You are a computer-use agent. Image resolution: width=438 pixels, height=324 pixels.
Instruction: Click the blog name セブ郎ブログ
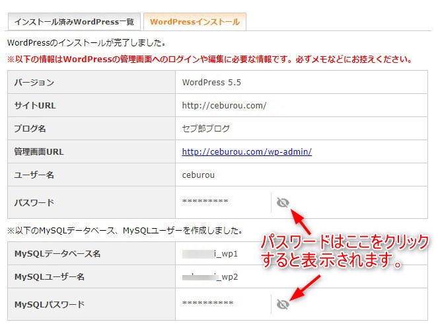pyautogui.click(x=206, y=128)
